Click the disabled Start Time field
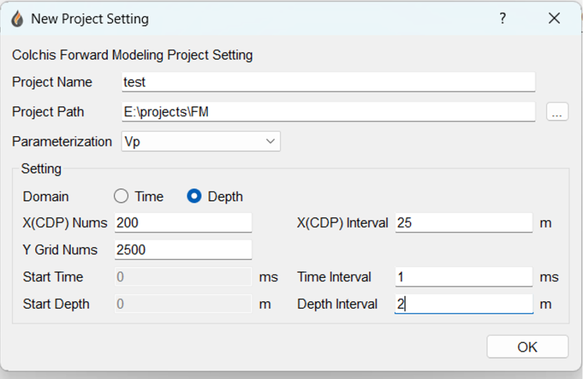Screen dimensions: 583x379 [x=183, y=277]
